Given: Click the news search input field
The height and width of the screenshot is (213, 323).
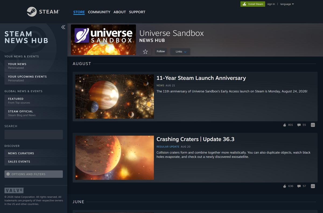Looking at the screenshot, I should 34,134.
